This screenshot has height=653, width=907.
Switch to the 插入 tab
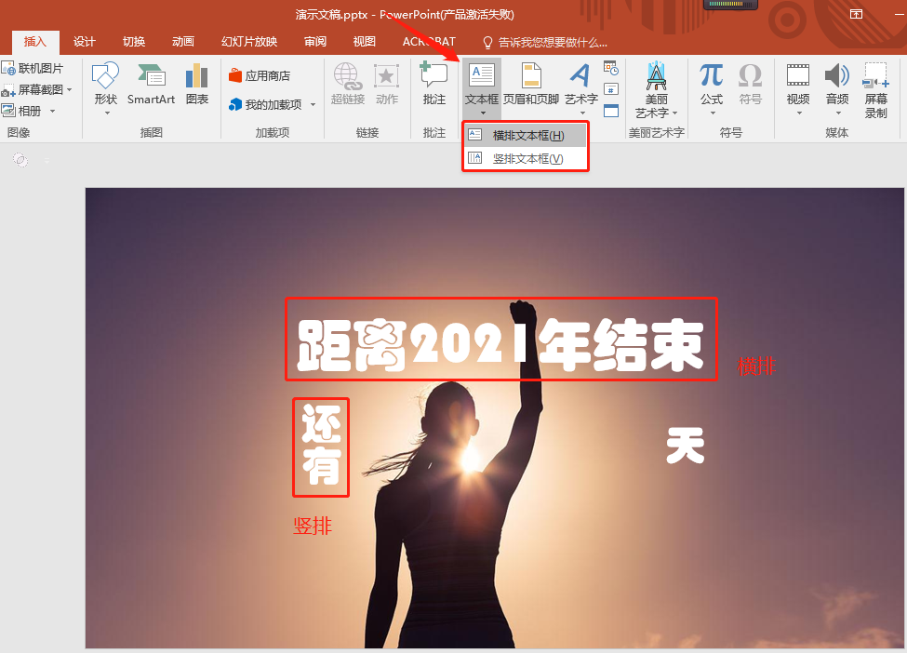34,42
